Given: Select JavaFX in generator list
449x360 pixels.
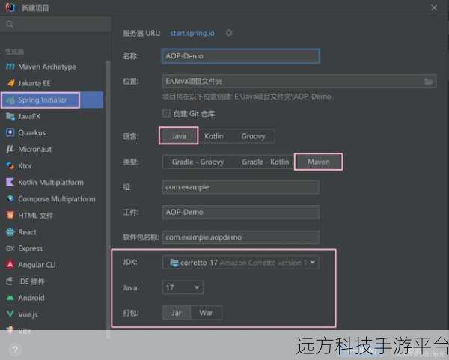Looking at the screenshot, I should [29, 116].
